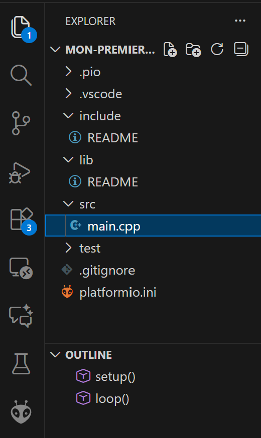
Task: Open the Testing flask view
Action: pyautogui.click(x=21, y=364)
